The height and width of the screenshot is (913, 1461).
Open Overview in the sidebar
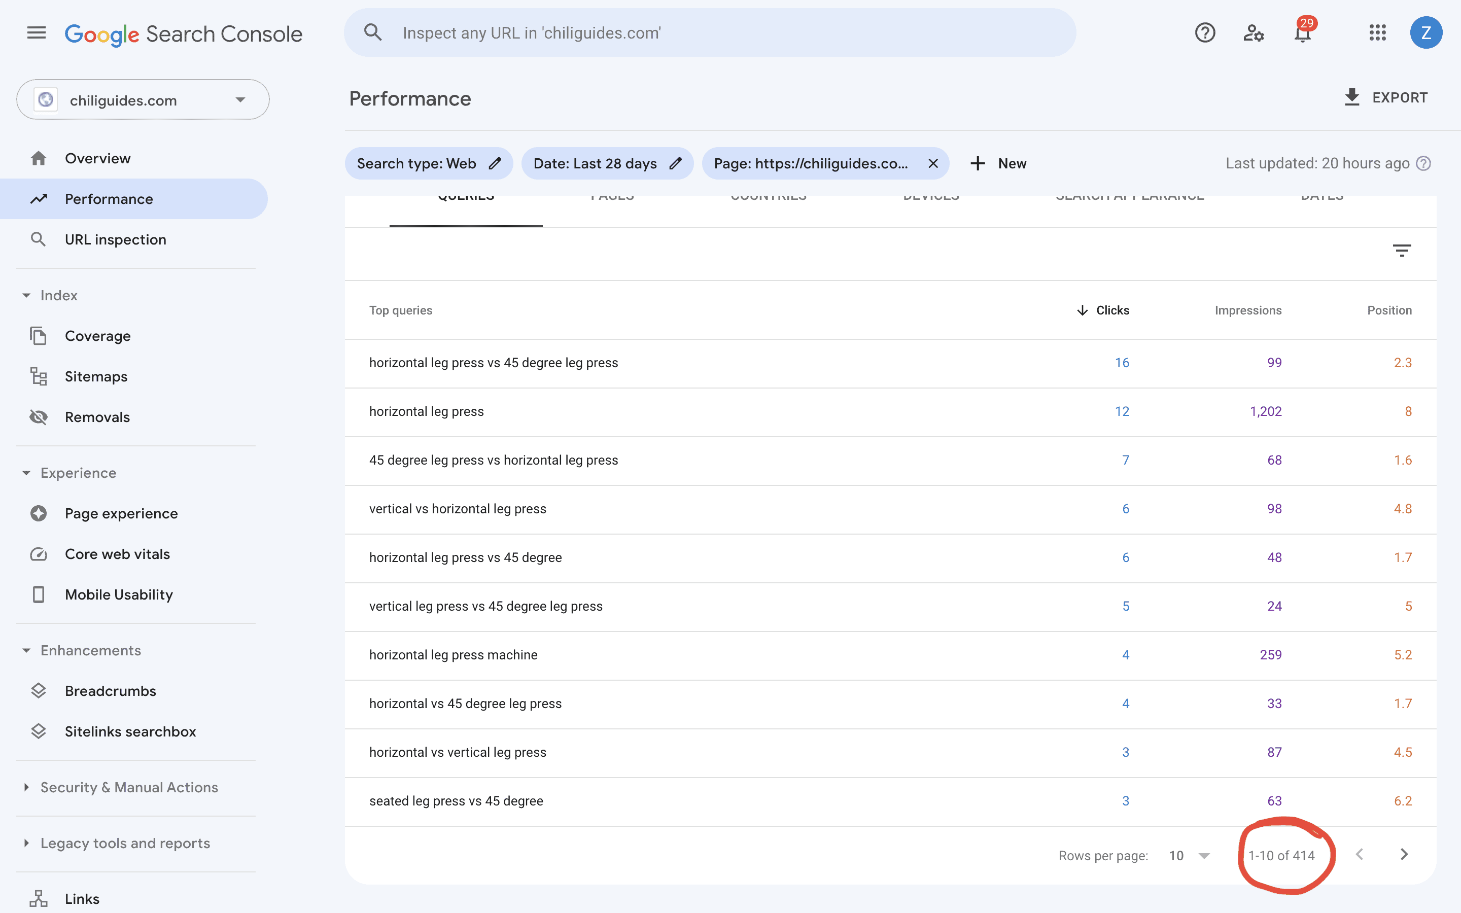tap(98, 158)
